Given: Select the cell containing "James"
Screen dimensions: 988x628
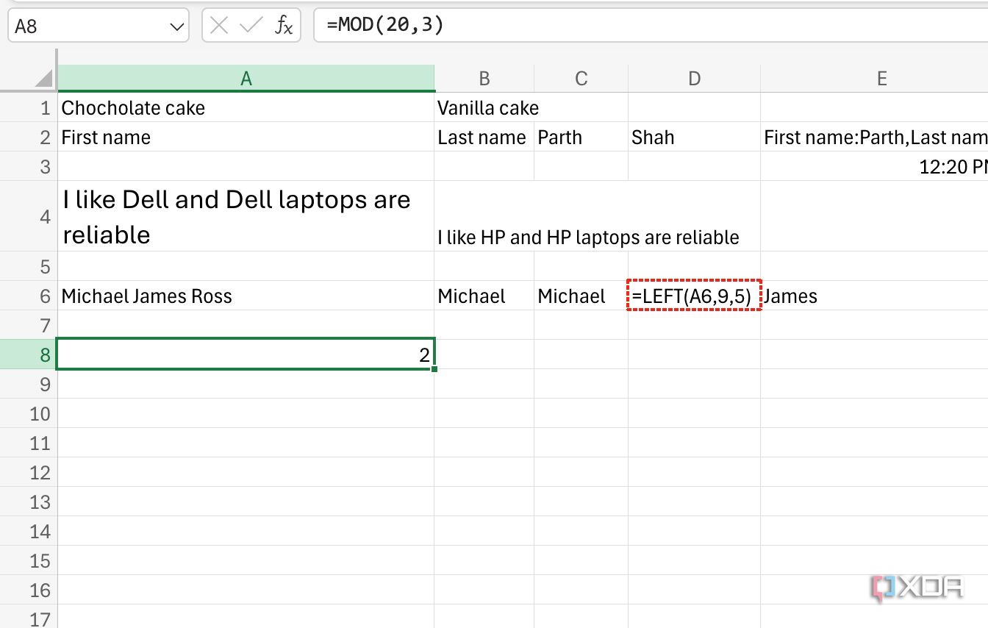Looking at the screenshot, I should [875, 296].
